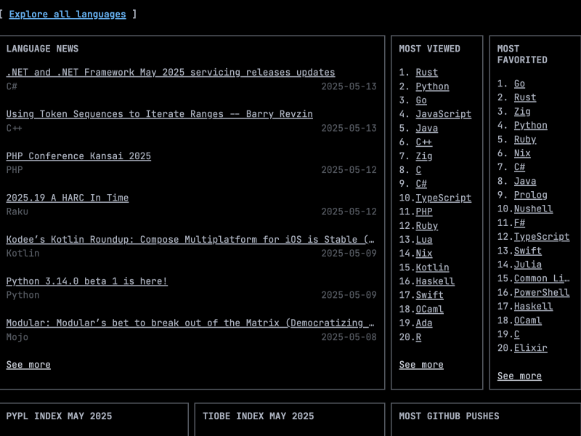Open Common Lisp in Most Favorited list
The width and height of the screenshot is (581, 436).
[542, 278]
